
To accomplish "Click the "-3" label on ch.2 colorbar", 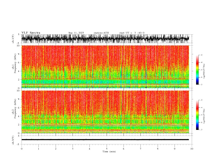I will tap(201, 100).
